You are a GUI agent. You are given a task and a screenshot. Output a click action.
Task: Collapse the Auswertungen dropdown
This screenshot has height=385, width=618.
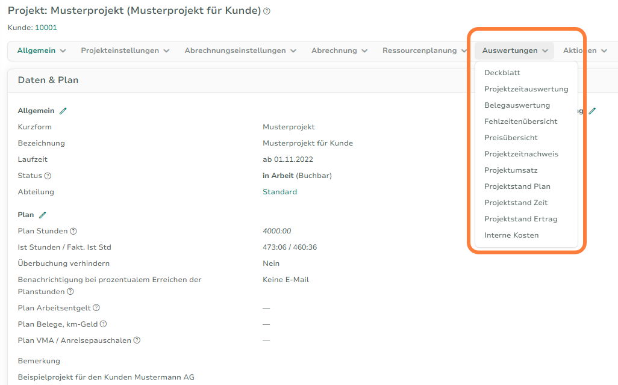[x=514, y=51]
